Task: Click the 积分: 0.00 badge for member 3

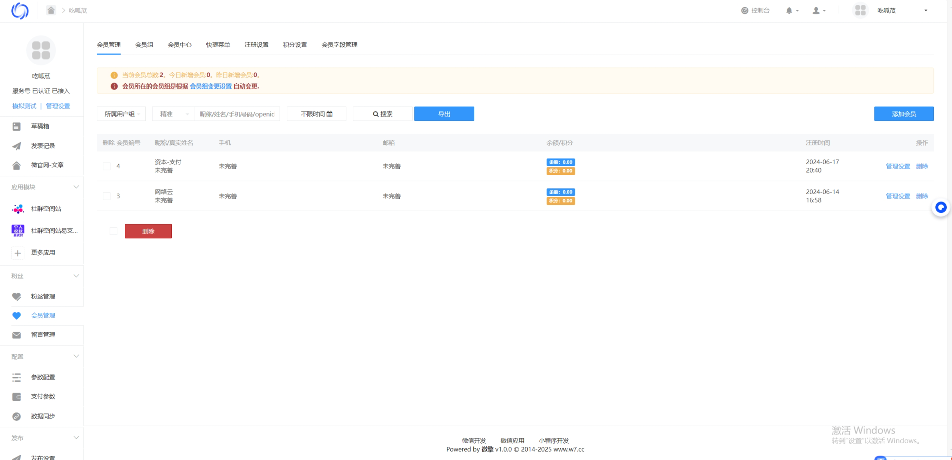Action: click(560, 201)
